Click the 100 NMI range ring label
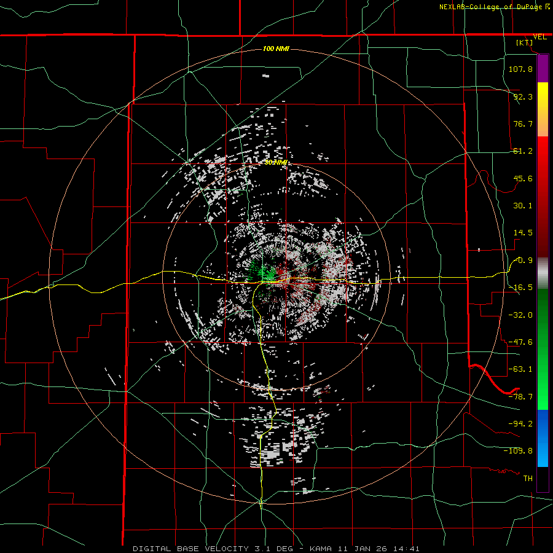 (x=276, y=49)
